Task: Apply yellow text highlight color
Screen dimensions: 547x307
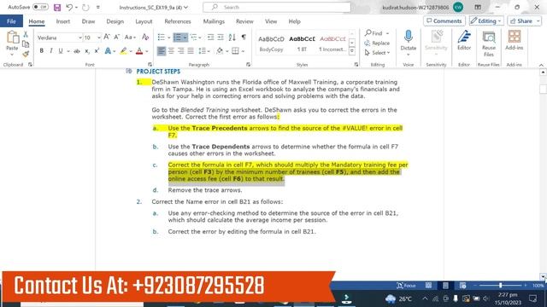Action: coord(123,51)
